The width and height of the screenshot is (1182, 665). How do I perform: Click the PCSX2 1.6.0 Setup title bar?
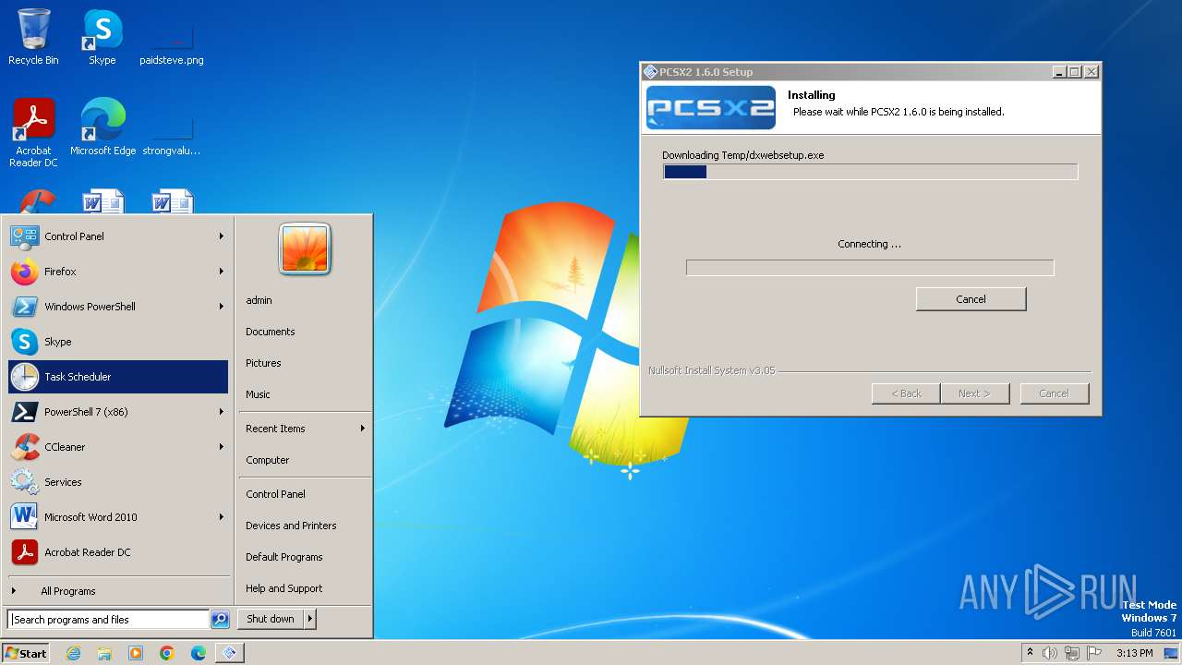click(x=845, y=72)
